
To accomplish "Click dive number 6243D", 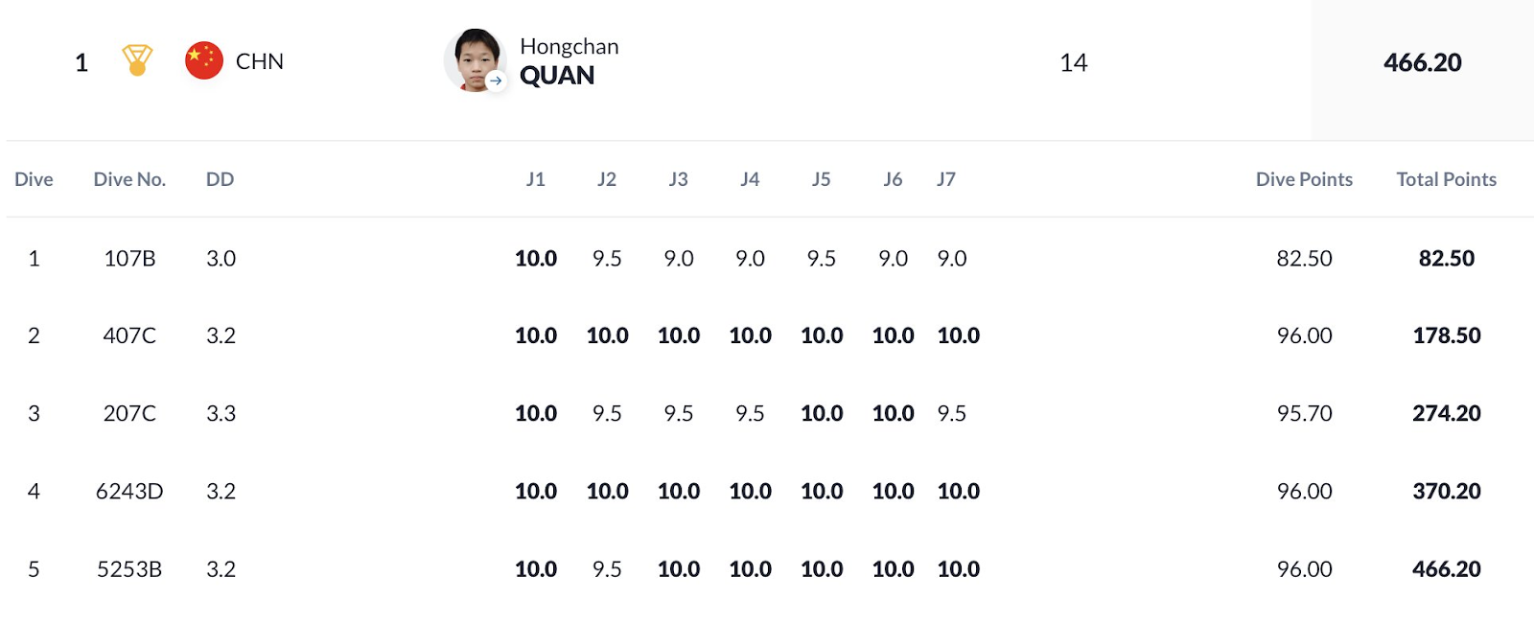I will click(129, 492).
